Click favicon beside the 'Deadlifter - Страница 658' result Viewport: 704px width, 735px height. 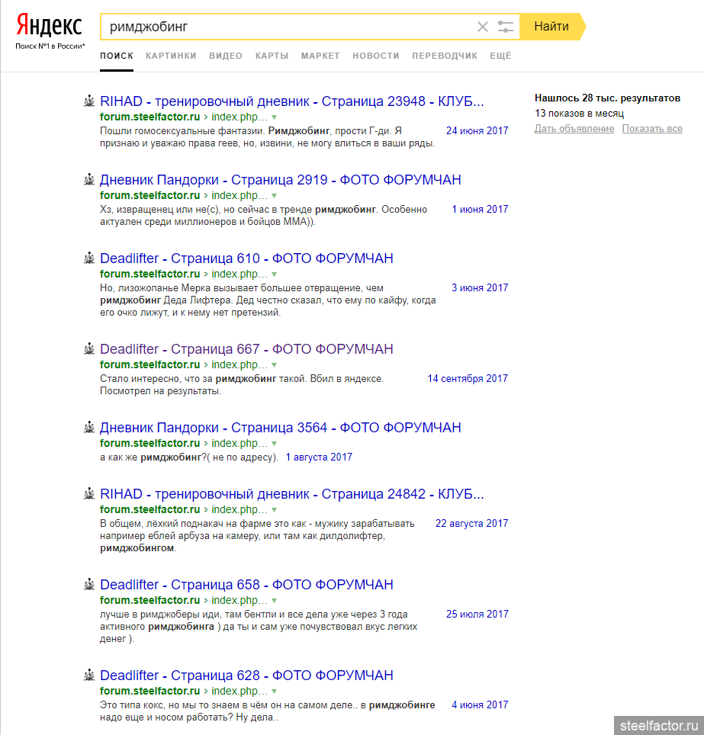(x=88, y=585)
